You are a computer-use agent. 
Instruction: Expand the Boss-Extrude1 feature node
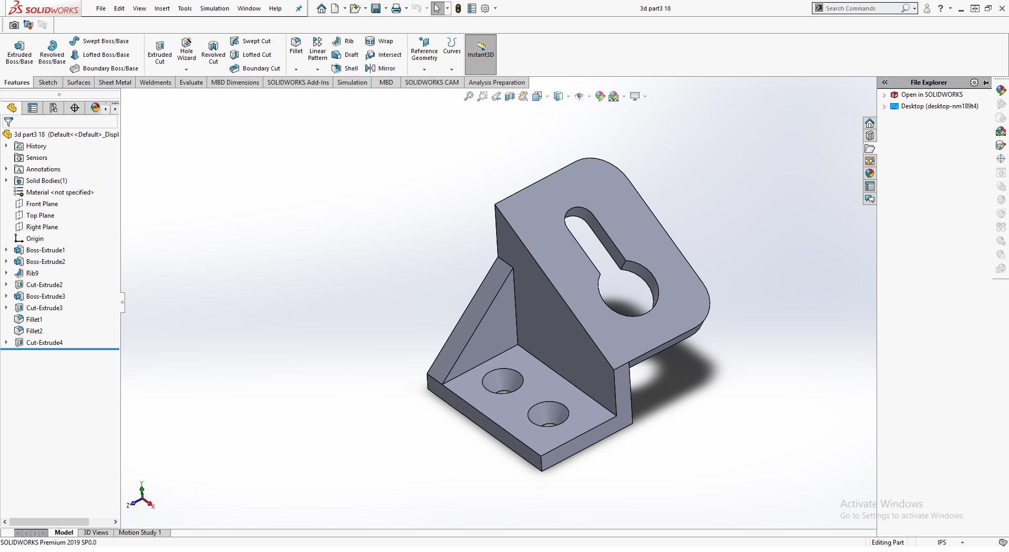pos(6,250)
